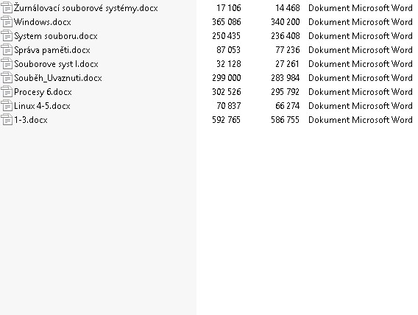Select the System souboru.docx file name
The image size is (418, 315).
56,36
